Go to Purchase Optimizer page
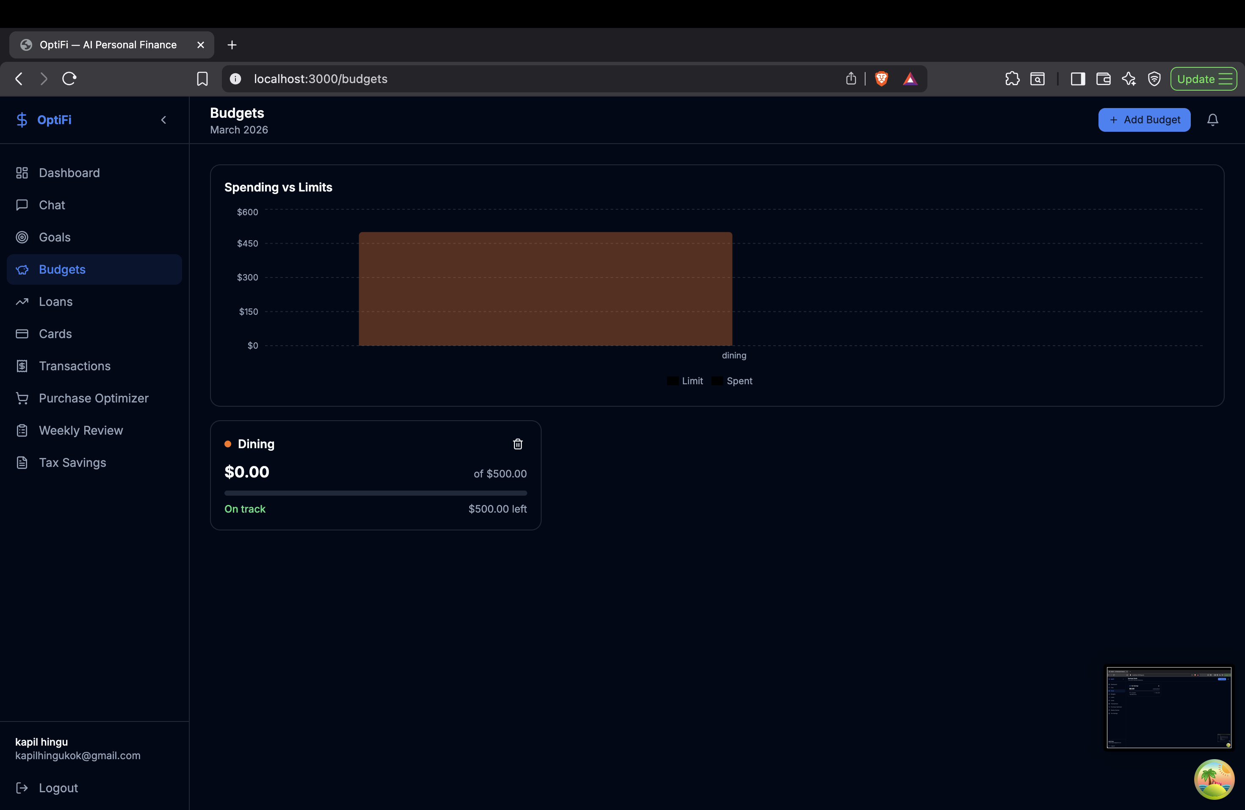The width and height of the screenshot is (1245, 810). coord(94,398)
